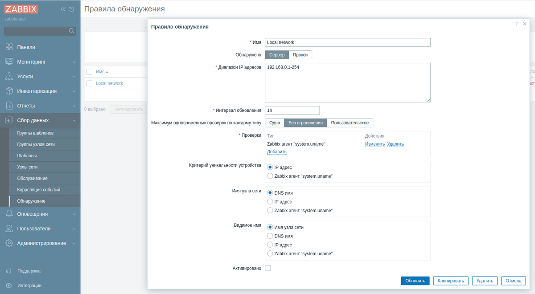The width and height of the screenshot is (535, 294).
Task: Enable the Активировано checkbox
Action: pos(268,268)
